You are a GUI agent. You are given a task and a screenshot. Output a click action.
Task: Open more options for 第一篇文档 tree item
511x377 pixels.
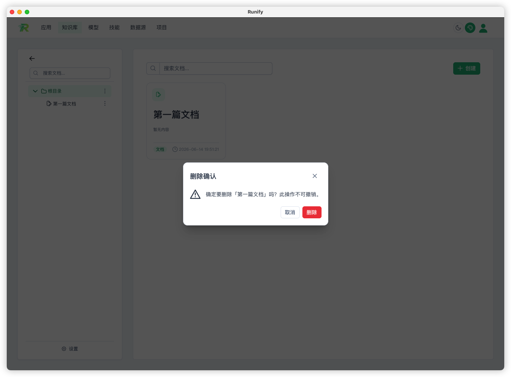105,104
